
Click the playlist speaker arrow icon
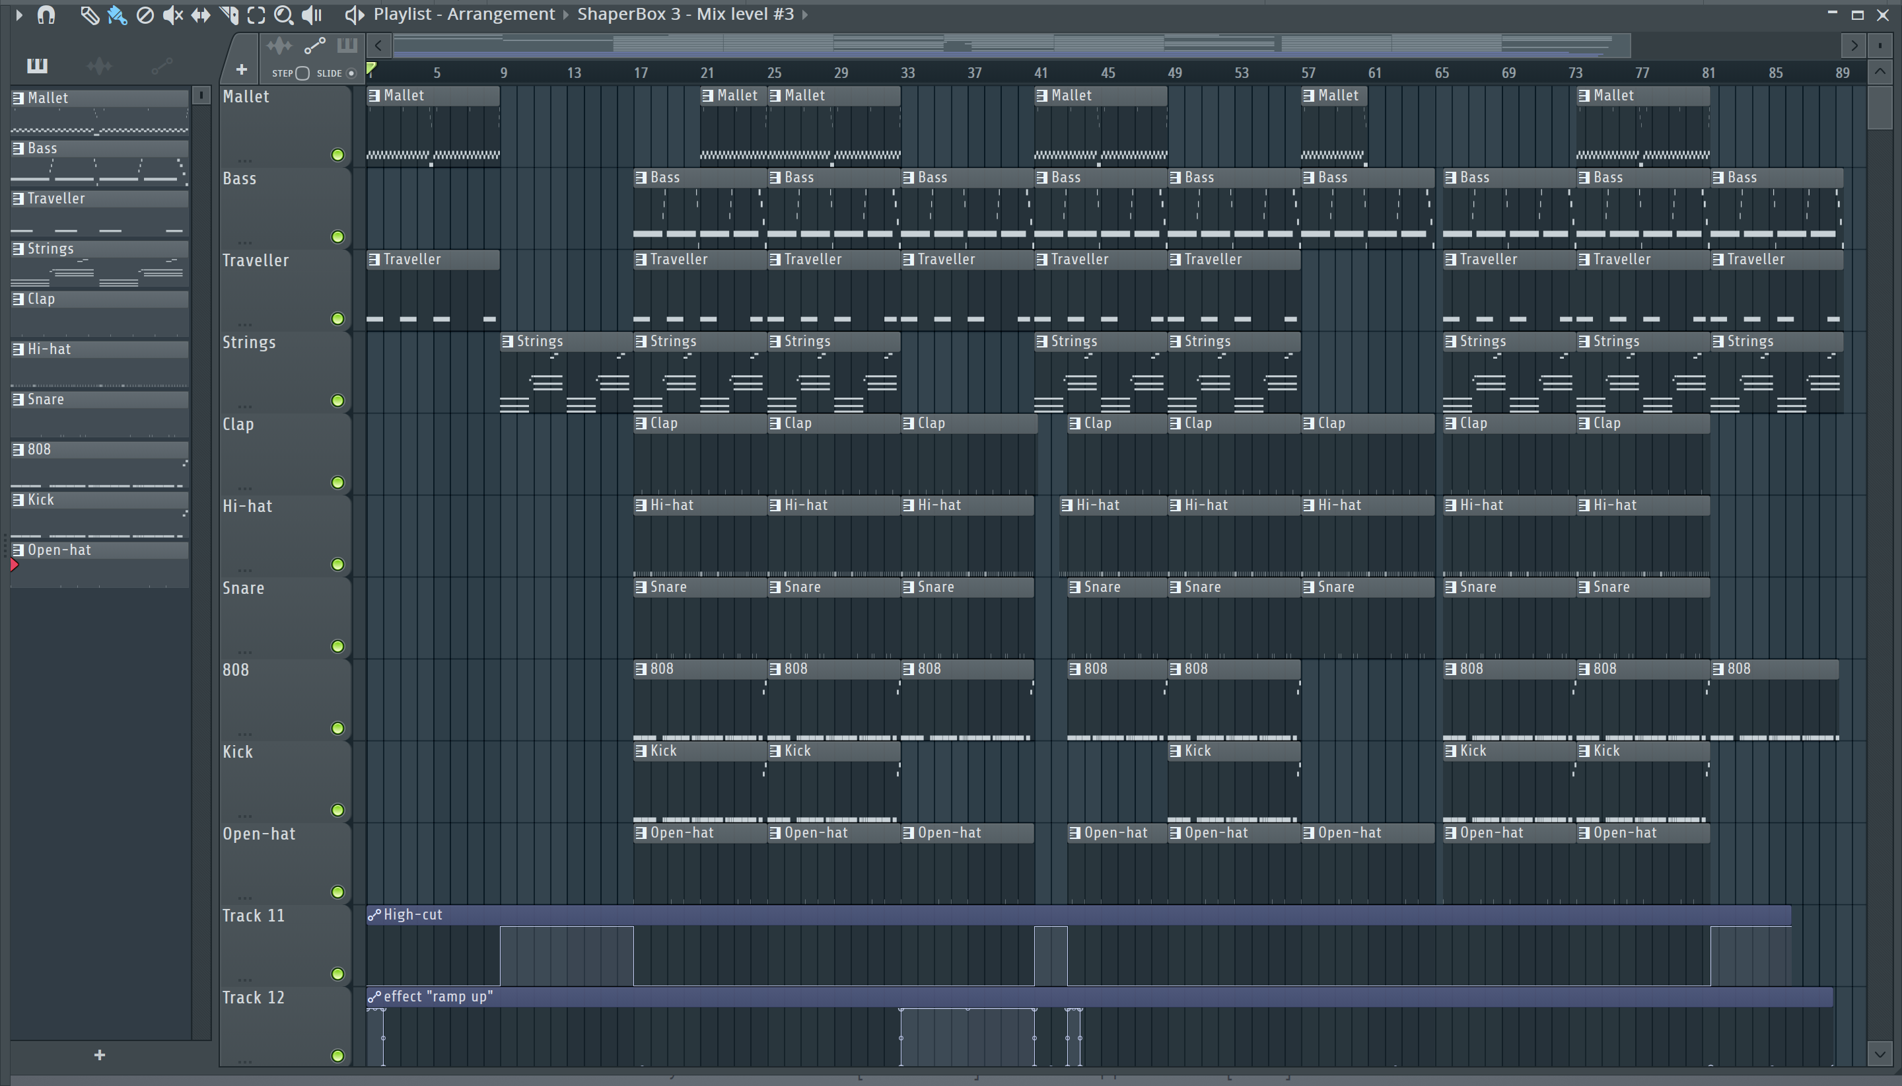[x=354, y=14]
